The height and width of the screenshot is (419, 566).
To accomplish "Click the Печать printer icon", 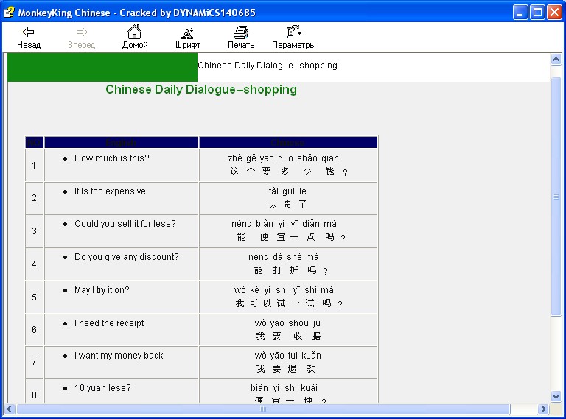I will (241, 32).
